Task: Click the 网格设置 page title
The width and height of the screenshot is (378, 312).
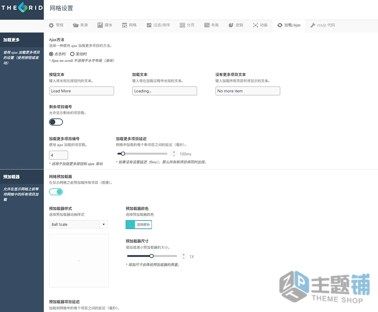Action: 61,8
